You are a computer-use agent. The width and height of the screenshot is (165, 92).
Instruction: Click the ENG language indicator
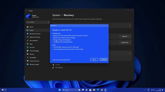coord(148,90)
